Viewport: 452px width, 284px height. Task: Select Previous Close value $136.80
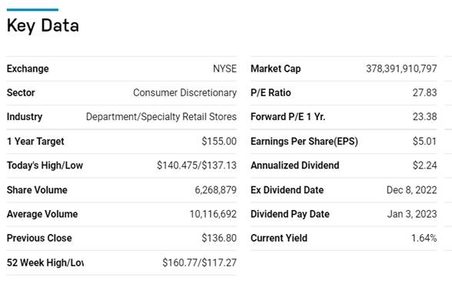[x=219, y=238]
